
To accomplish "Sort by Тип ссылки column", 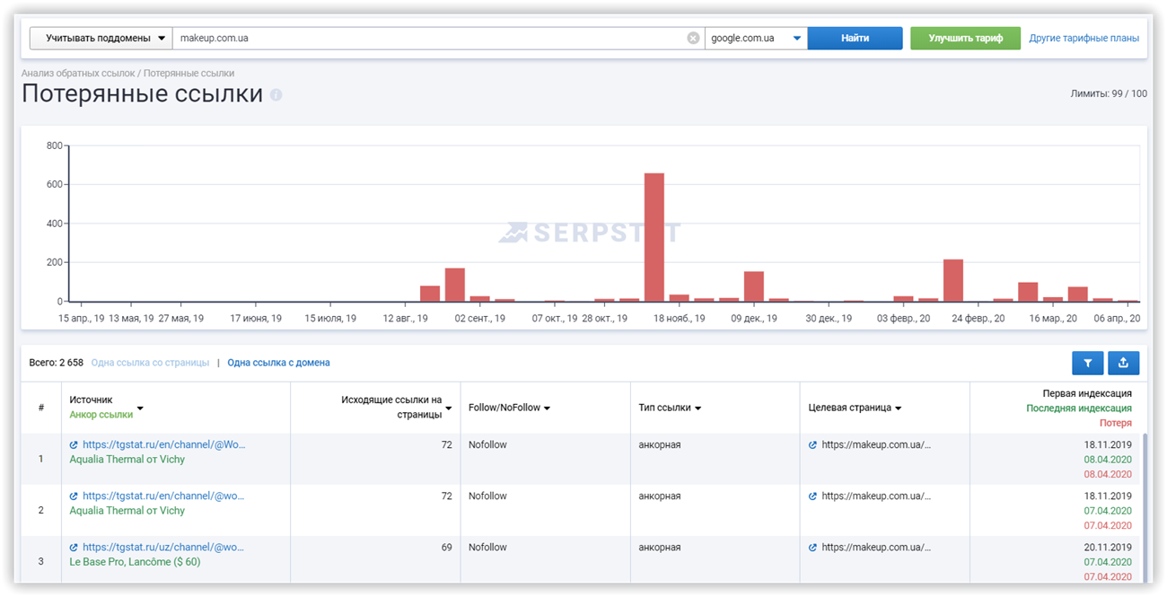I will (x=669, y=408).
